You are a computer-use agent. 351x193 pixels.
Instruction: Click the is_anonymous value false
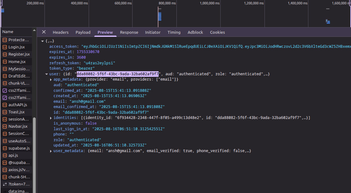coord(91,123)
